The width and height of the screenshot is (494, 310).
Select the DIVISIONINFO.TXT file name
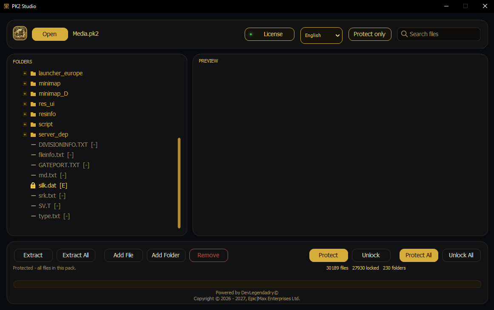point(63,145)
